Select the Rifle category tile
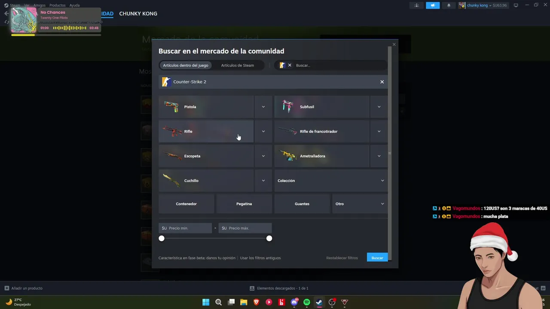The height and width of the screenshot is (309, 550). [x=206, y=131]
